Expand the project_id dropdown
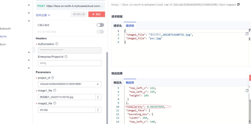Image resolution: width=251 pixels, height=124 pixels. (97, 84)
